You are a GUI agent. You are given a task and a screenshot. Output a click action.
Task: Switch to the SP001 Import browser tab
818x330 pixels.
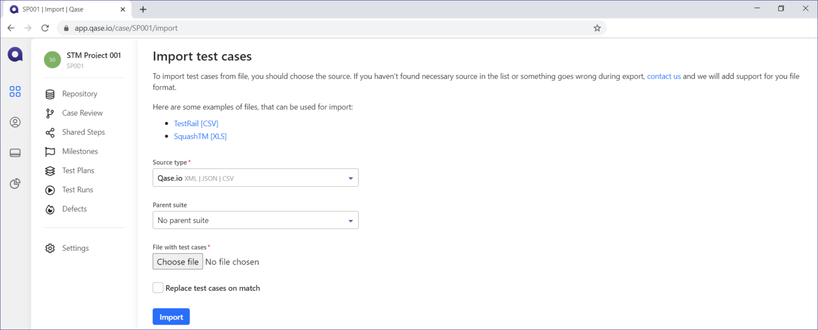pyautogui.click(x=64, y=9)
